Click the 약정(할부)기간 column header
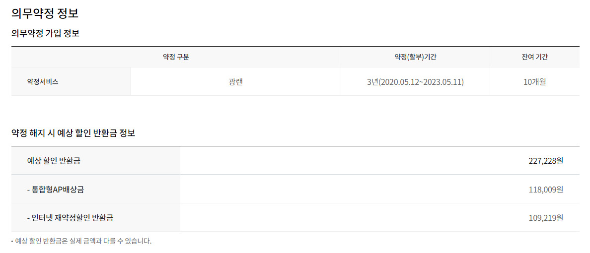 tap(415, 57)
